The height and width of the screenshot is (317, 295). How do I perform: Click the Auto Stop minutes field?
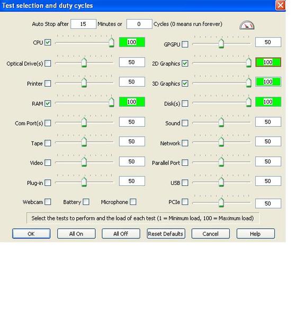coord(83,24)
